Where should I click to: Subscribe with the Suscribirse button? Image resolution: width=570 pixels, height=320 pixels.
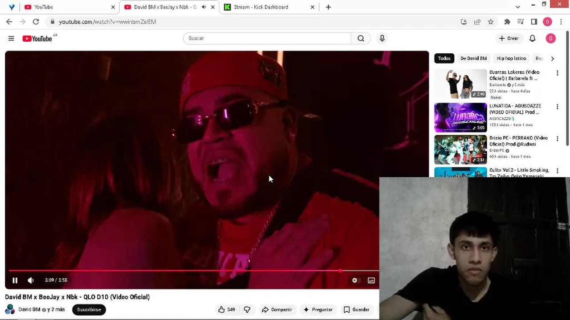[89, 309]
